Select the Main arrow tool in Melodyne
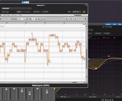Image resolution: width=122 pixels, height=101 pixels. point(31,19)
